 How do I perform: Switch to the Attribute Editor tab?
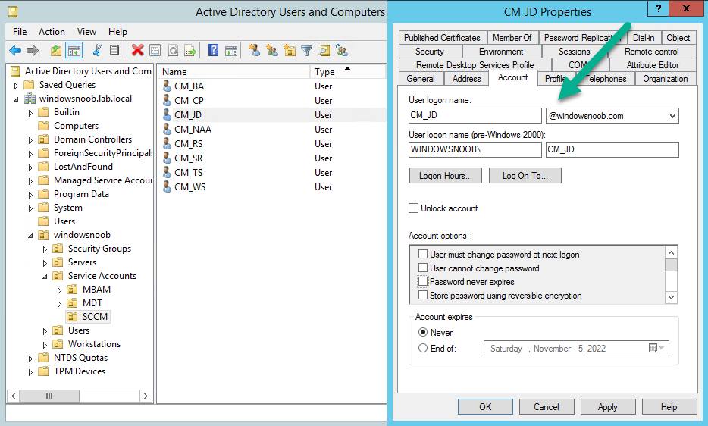653,65
